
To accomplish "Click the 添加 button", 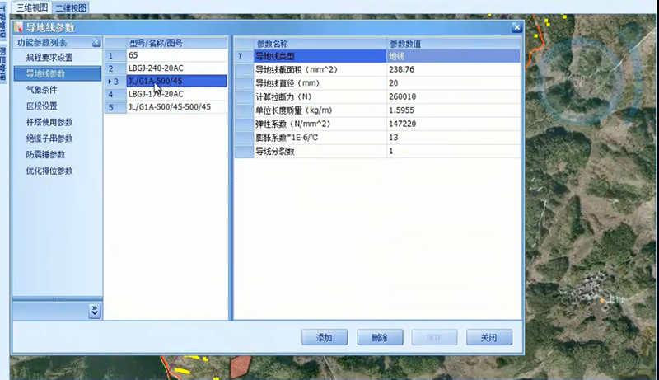I will tap(323, 337).
